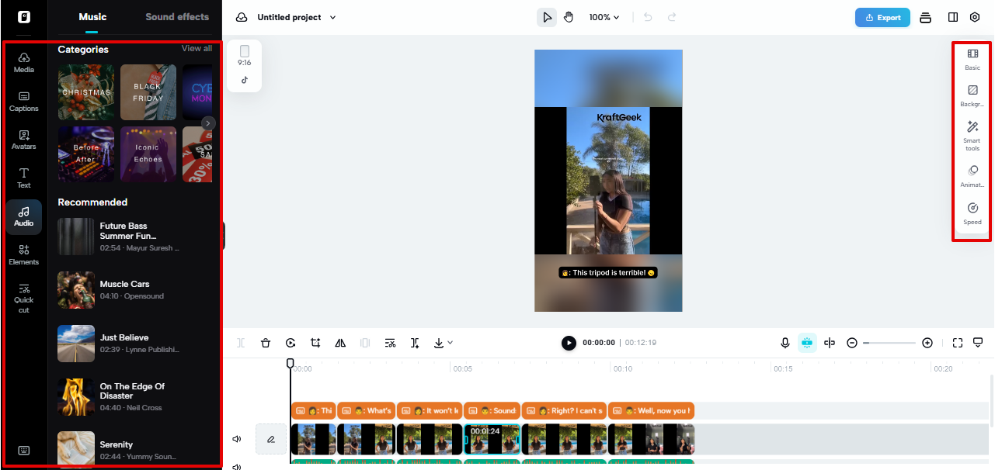995x470 pixels.
Task: Crop the selected clip
Action: [x=315, y=342]
